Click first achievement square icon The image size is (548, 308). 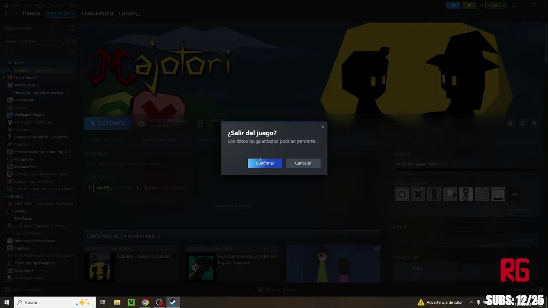(402, 194)
